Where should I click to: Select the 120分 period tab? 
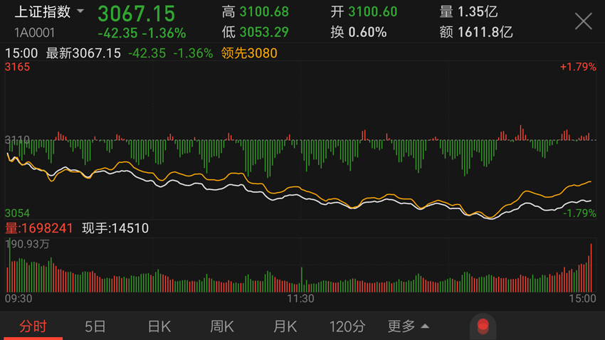[347, 326]
